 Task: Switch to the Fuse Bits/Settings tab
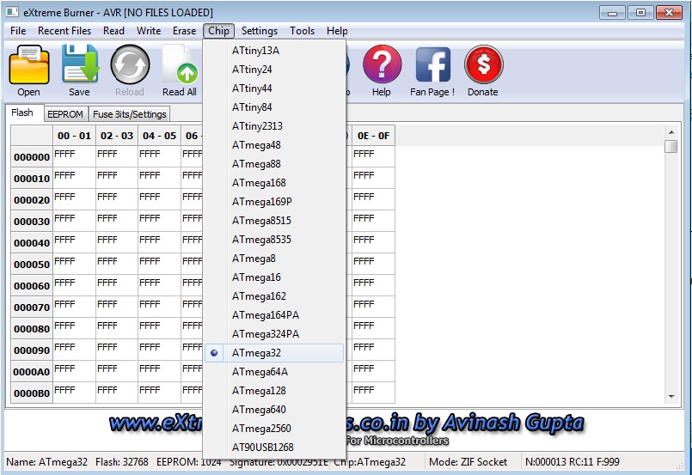pyautogui.click(x=129, y=114)
